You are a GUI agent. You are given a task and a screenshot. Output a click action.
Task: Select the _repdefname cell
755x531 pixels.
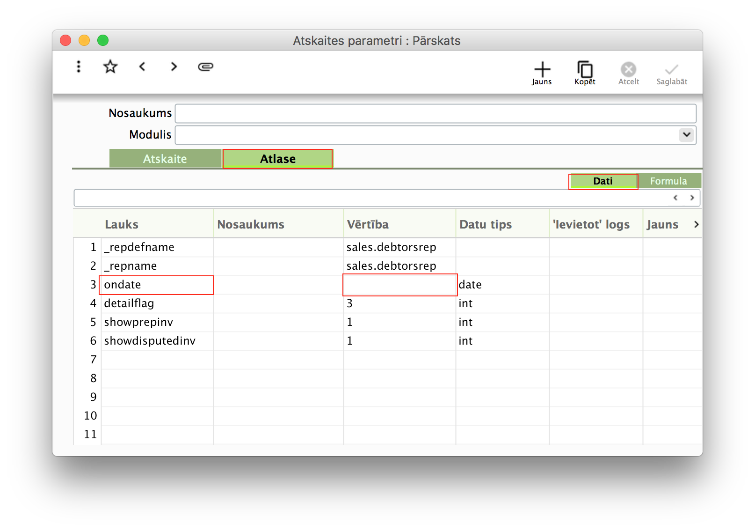(x=157, y=247)
